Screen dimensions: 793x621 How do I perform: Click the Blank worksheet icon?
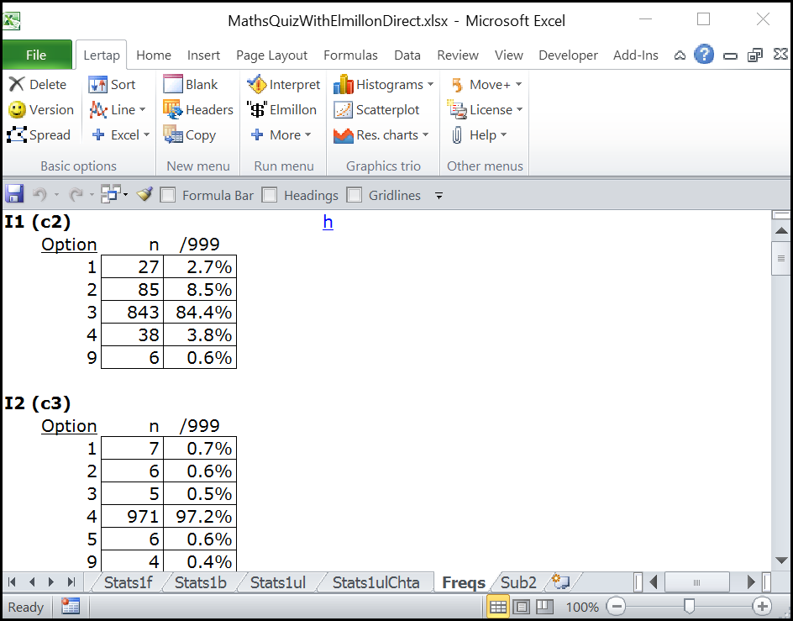[172, 84]
